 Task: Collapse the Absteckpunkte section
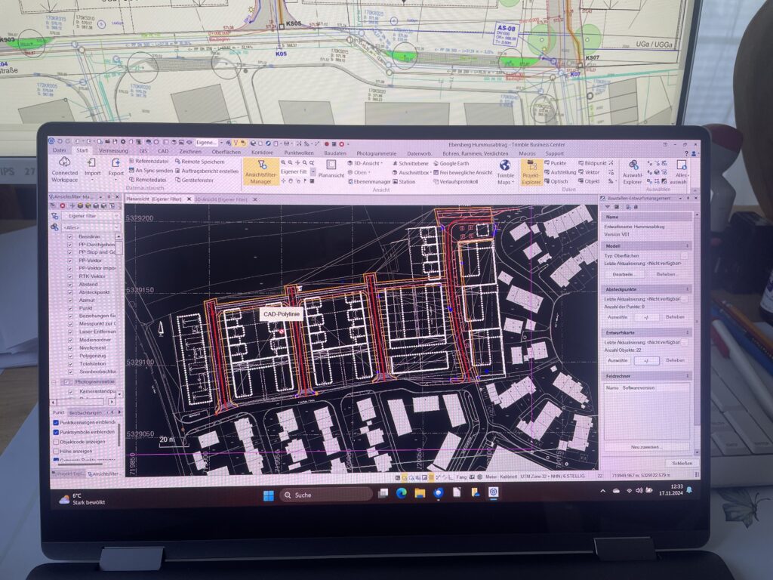[687, 289]
